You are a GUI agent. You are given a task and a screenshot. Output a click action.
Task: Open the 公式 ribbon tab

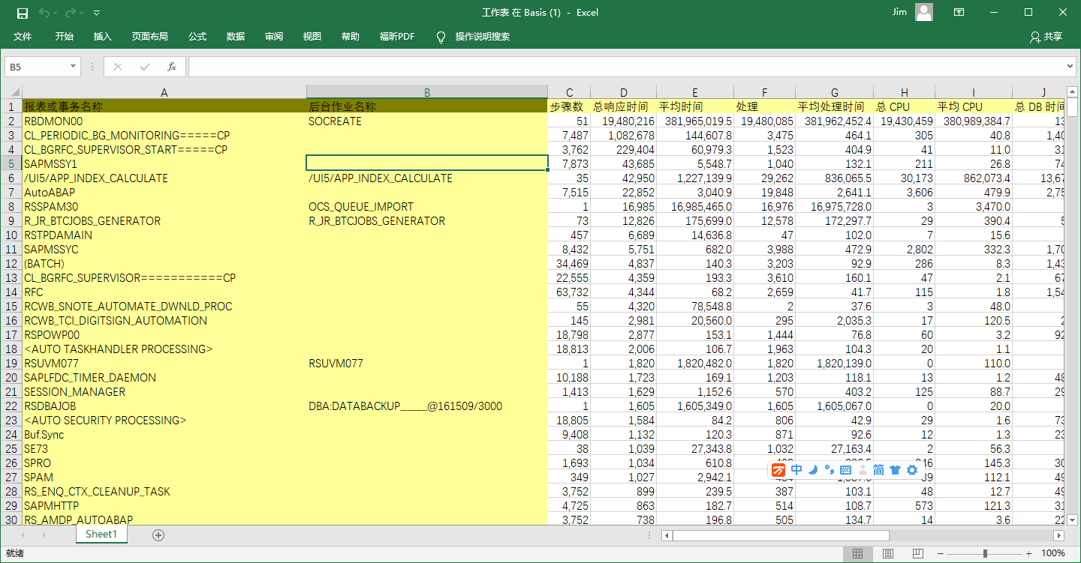(197, 37)
